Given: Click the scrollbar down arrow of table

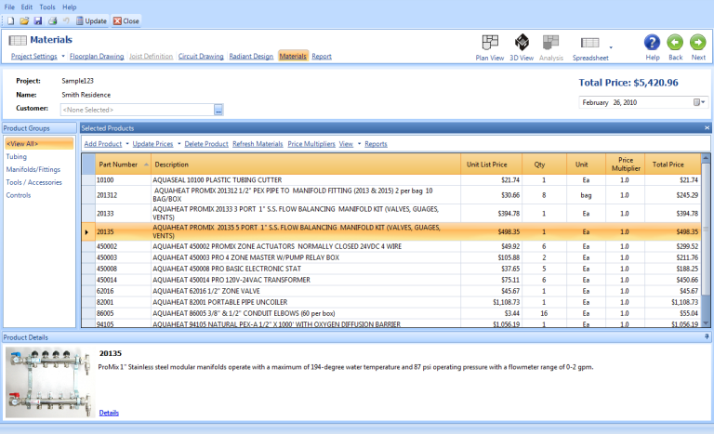Looking at the screenshot, I should click(706, 322).
